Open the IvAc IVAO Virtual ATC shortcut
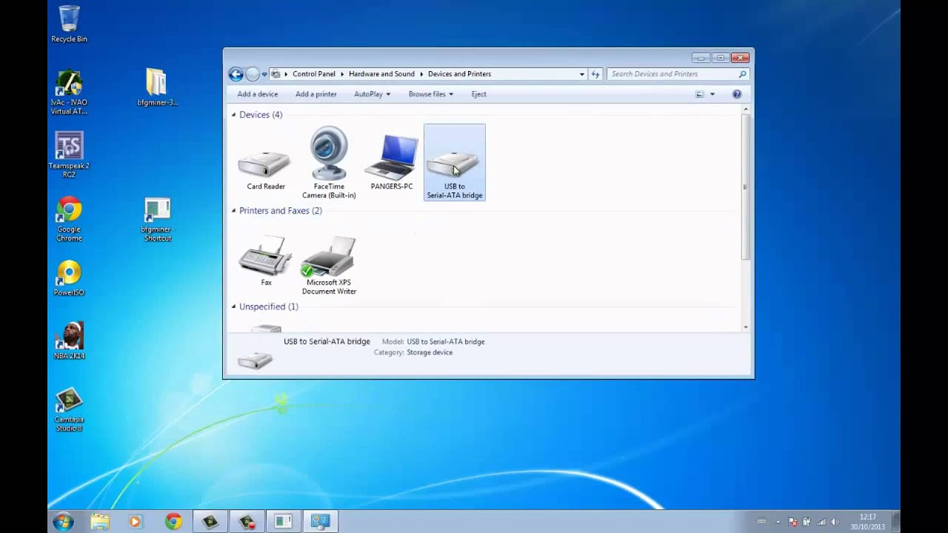The image size is (948, 533). pyautogui.click(x=69, y=93)
